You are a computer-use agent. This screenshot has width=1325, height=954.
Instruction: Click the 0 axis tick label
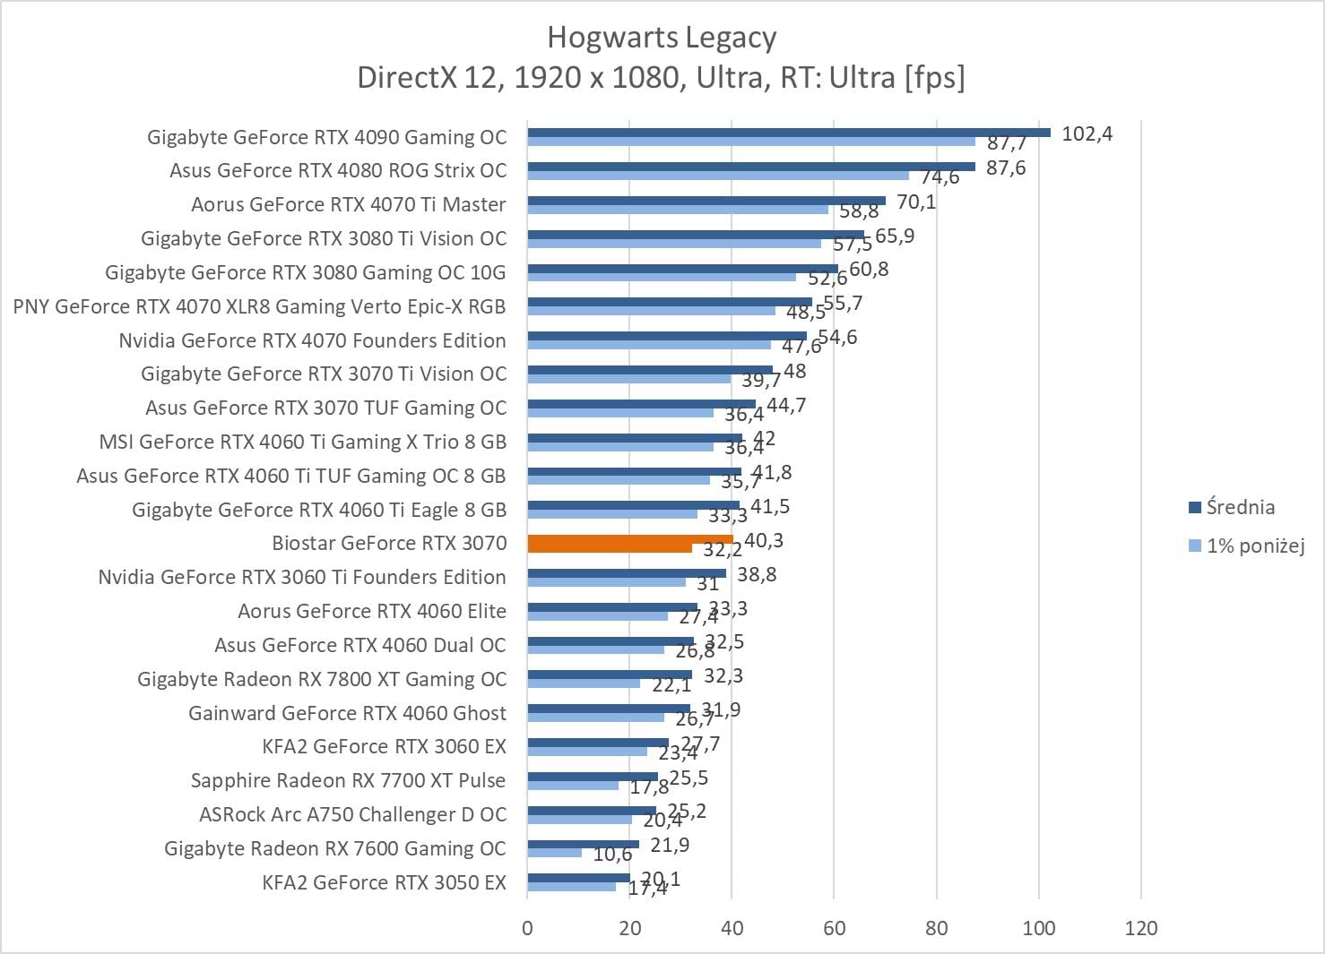[x=527, y=928]
